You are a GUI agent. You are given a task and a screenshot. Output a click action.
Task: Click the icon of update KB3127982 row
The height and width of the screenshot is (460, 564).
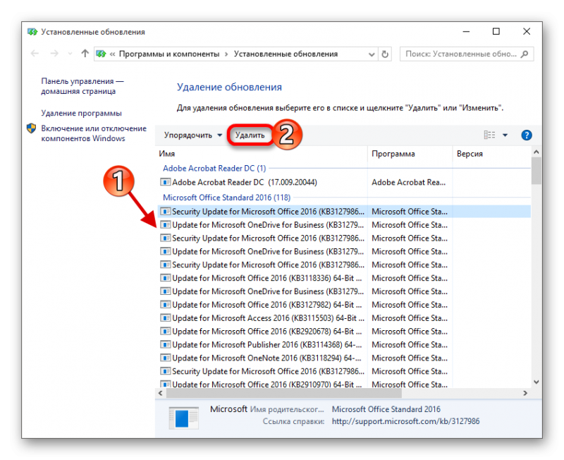pyautogui.click(x=165, y=305)
